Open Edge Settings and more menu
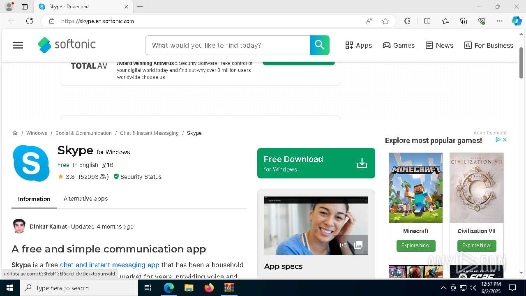 tap(500, 21)
